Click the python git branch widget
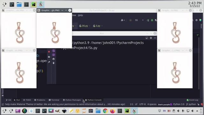The width and height of the screenshot is (204, 115). [x=191, y=104]
